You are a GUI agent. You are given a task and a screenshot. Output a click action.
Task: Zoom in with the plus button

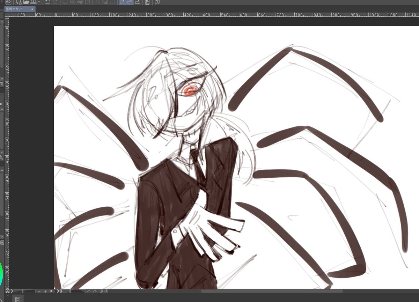click(x=45, y=291)
